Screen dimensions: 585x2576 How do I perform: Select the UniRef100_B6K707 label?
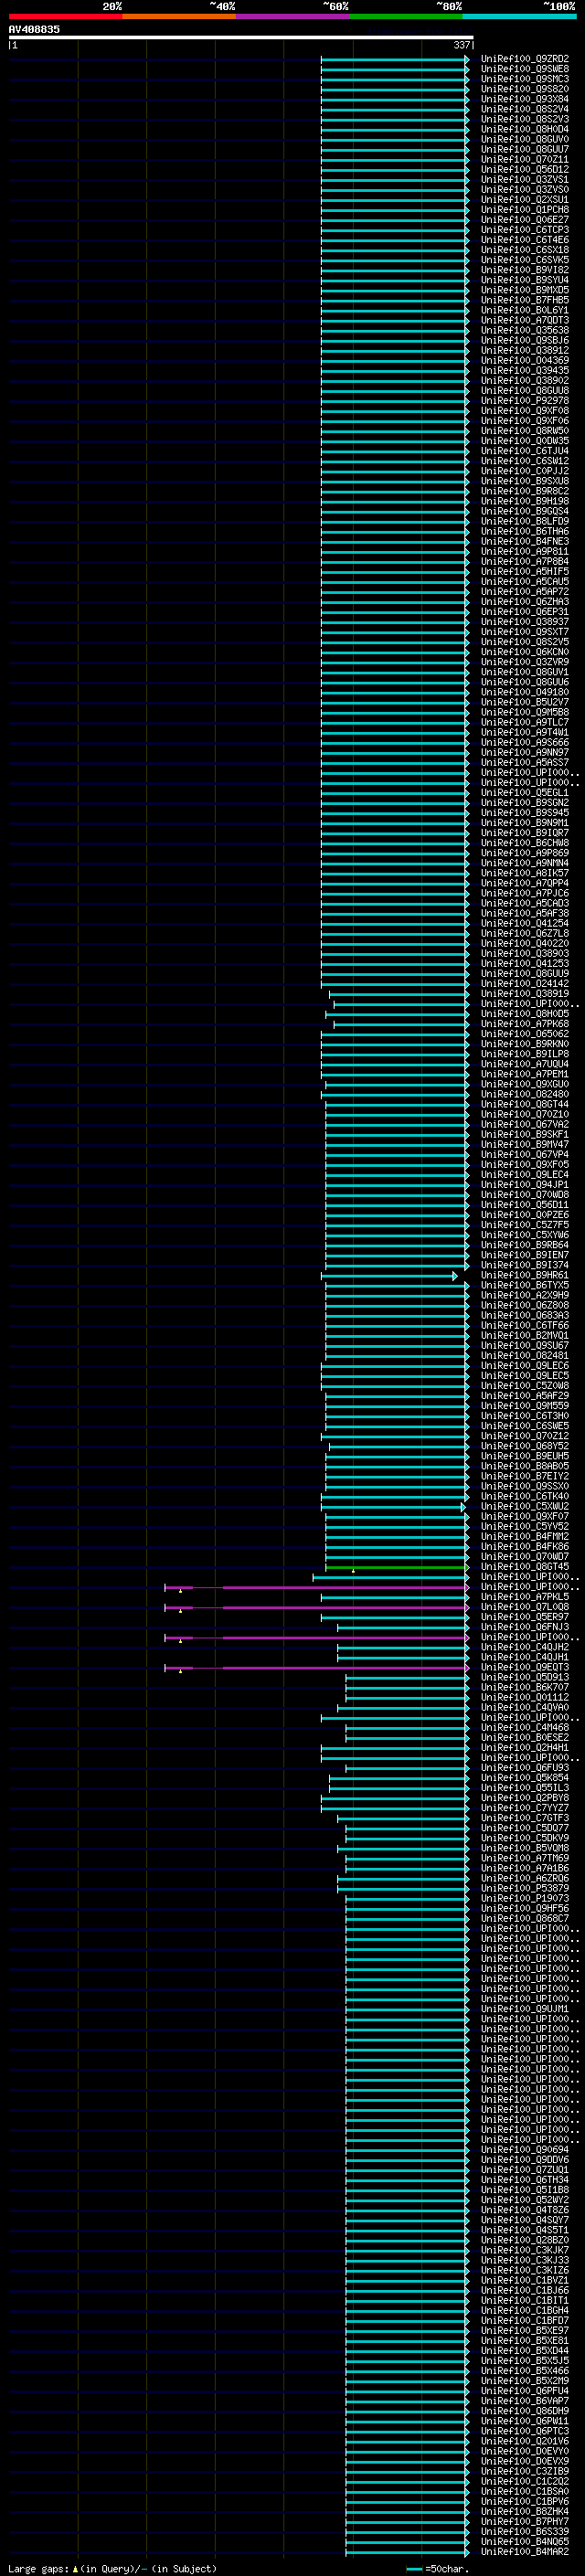pyautogui.click(x=524, y=1688)
